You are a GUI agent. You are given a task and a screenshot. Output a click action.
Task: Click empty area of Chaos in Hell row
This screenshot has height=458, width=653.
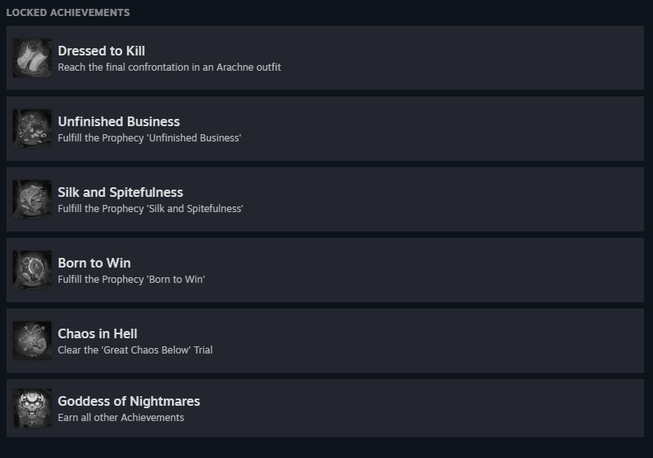click(x=429, y=341)
